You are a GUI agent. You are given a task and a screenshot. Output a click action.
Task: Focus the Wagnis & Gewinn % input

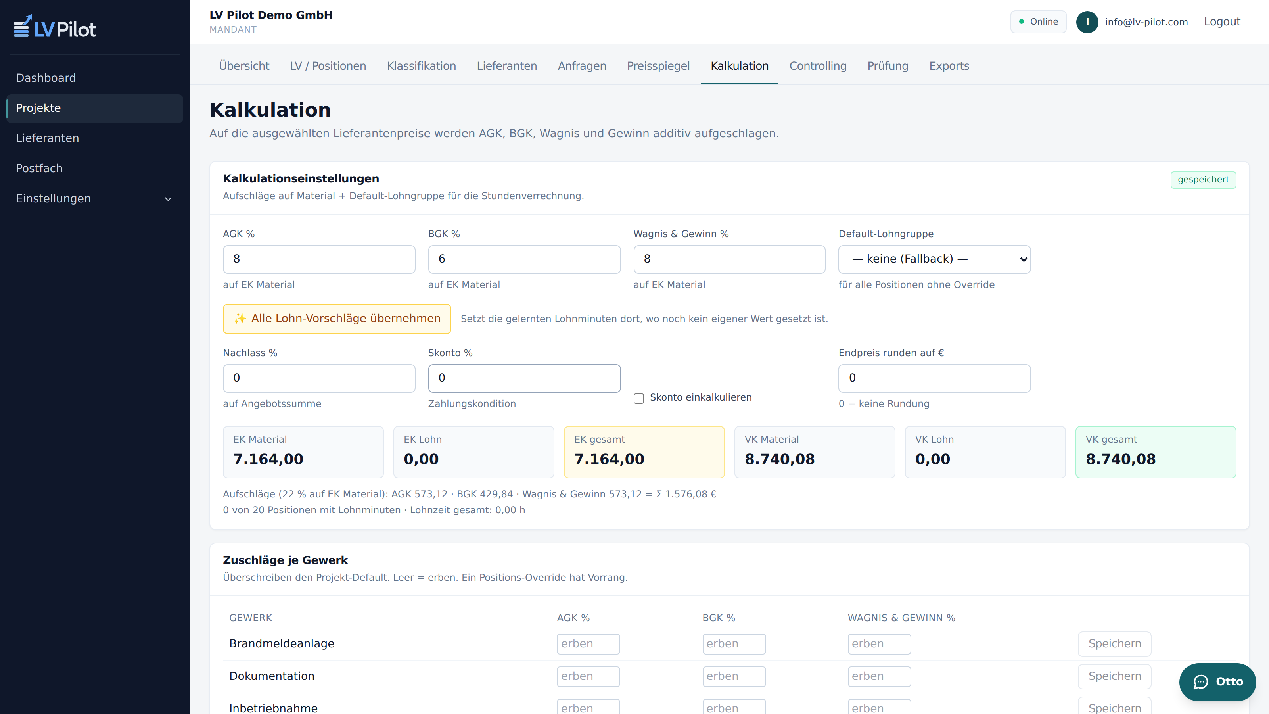pyautogui.click(x=729, y=259)
